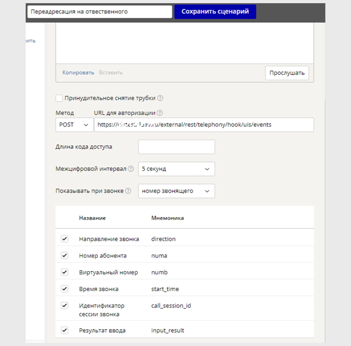The image size is (351, 346).
Task: Open the 5 секунд interval dropdown
Action: point(177,169)
